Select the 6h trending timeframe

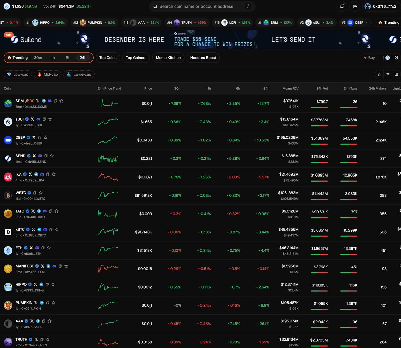[x=68, y=58]
